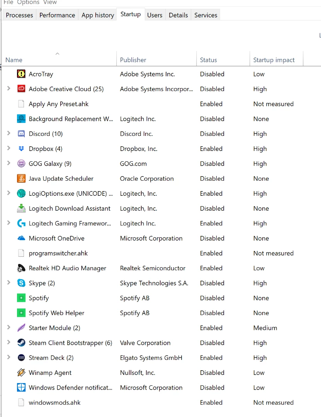Click the Windows Defender notification icon

pos(21,388)
